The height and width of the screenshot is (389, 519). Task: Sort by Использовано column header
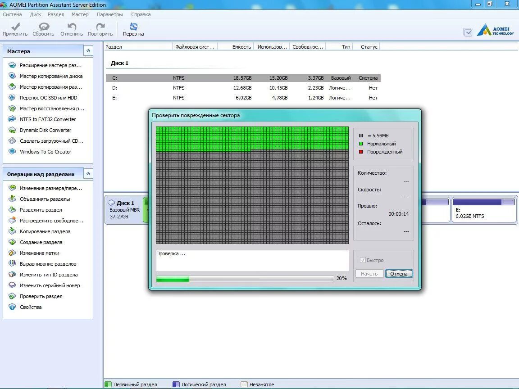point(272,47)
